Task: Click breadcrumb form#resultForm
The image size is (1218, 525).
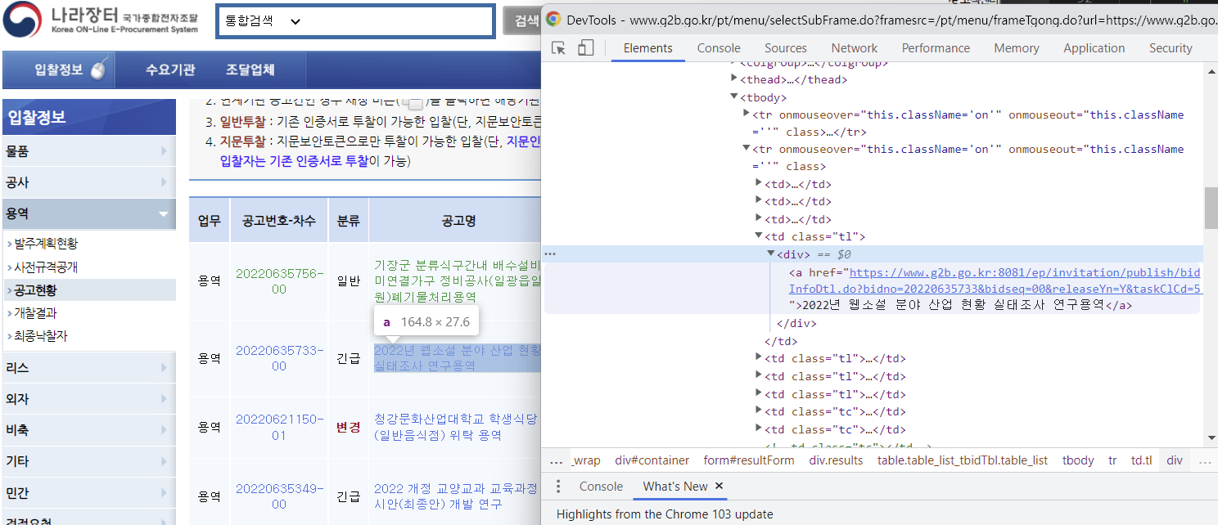Action: point(749,460)
